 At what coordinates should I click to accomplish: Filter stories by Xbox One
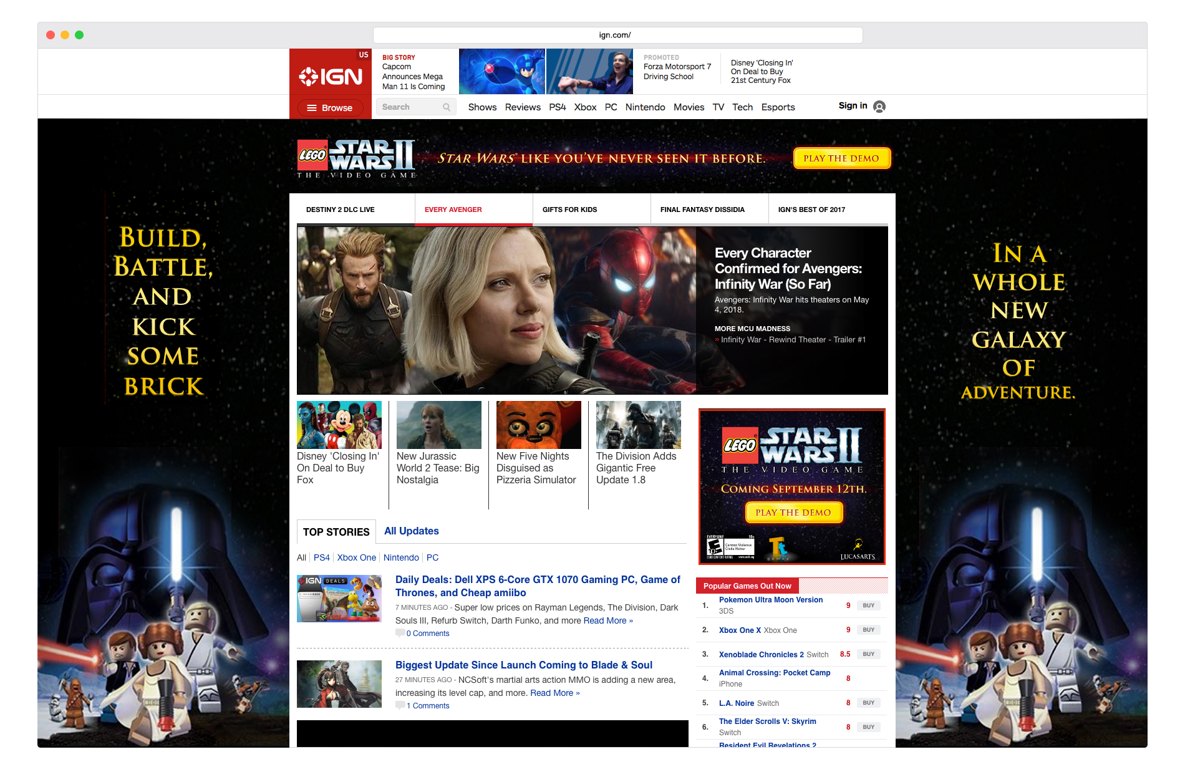point(357,557)
